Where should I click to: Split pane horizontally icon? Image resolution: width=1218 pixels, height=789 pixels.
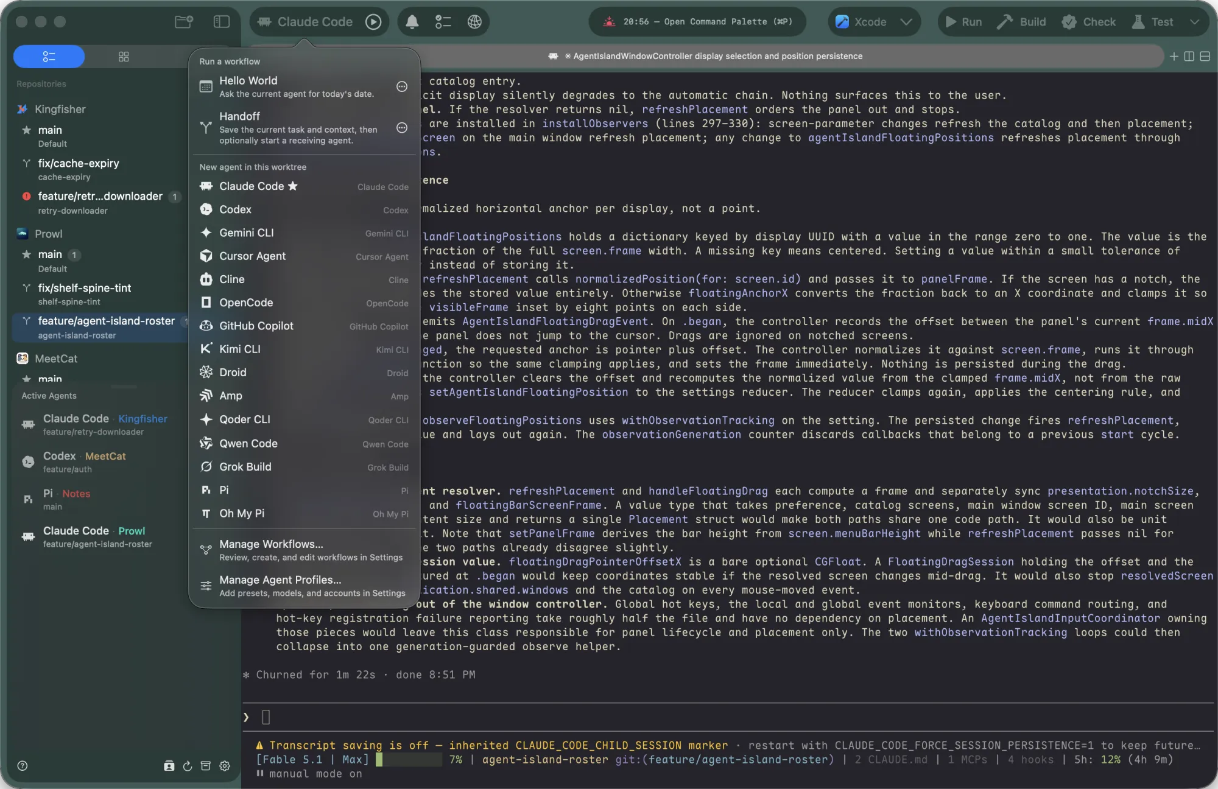pyautogui.click(x=1205, y=56)
